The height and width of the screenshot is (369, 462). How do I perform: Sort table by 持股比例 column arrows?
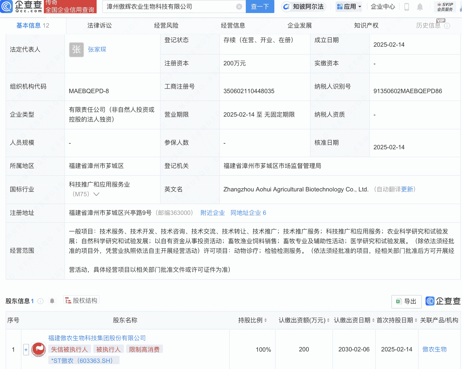(265, 320)
